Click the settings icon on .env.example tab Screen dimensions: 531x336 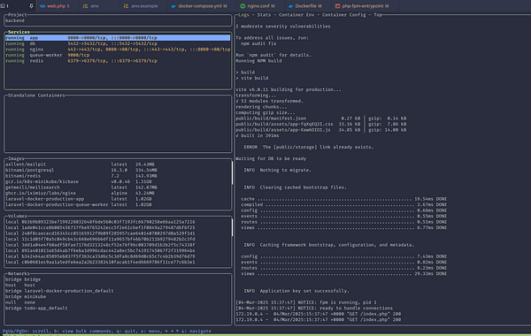pos(126,6)
